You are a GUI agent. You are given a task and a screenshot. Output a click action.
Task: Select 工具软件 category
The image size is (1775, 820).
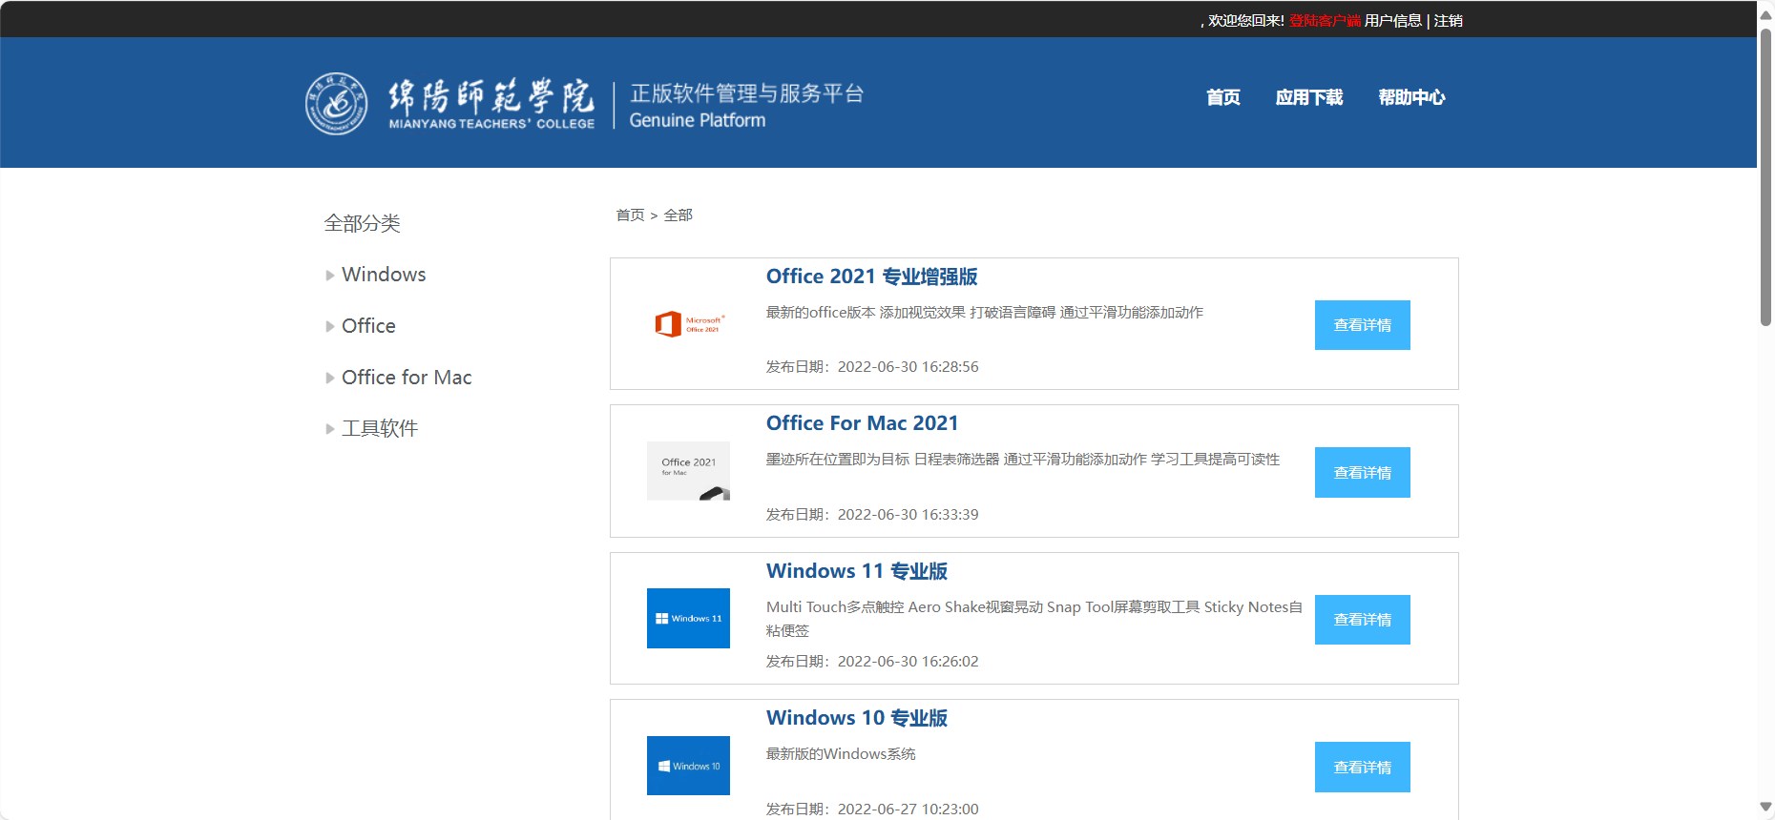[x=380, y=429]
